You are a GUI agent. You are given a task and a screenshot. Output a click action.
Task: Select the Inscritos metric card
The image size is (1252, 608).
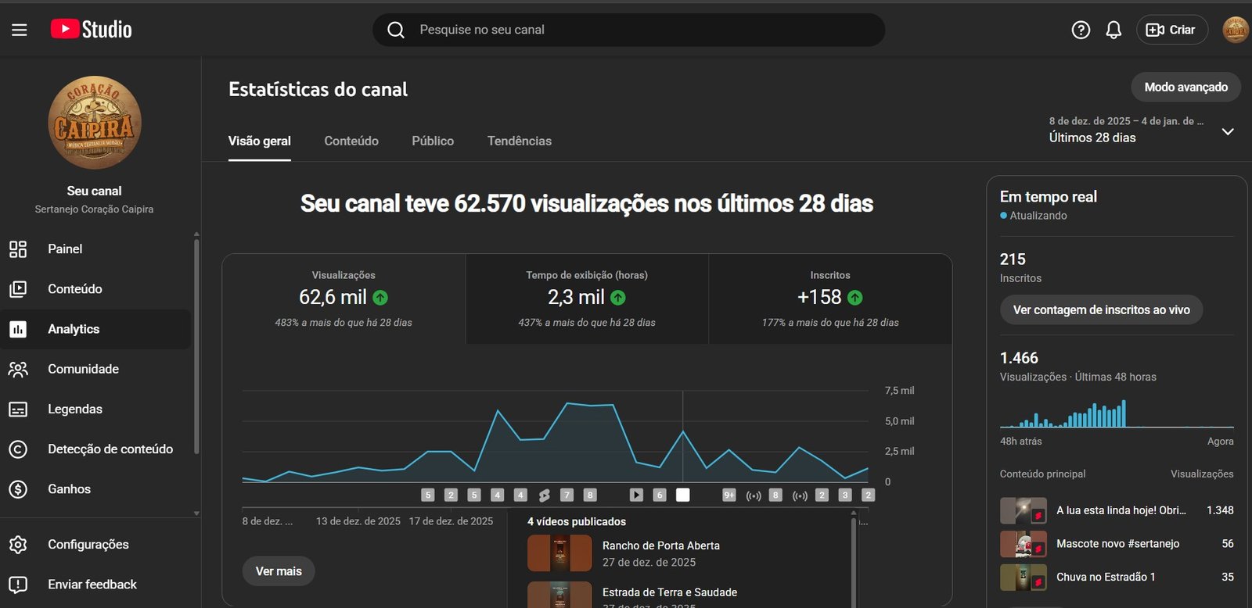(830, 299)
